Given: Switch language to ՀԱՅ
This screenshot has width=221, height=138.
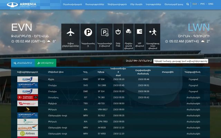Looking at the screenshot, I should point(194,4).
